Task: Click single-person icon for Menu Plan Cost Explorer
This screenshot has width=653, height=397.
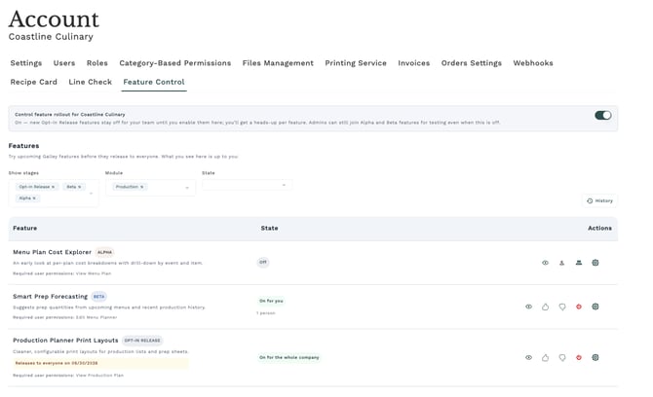Action: tap(561, 263)
